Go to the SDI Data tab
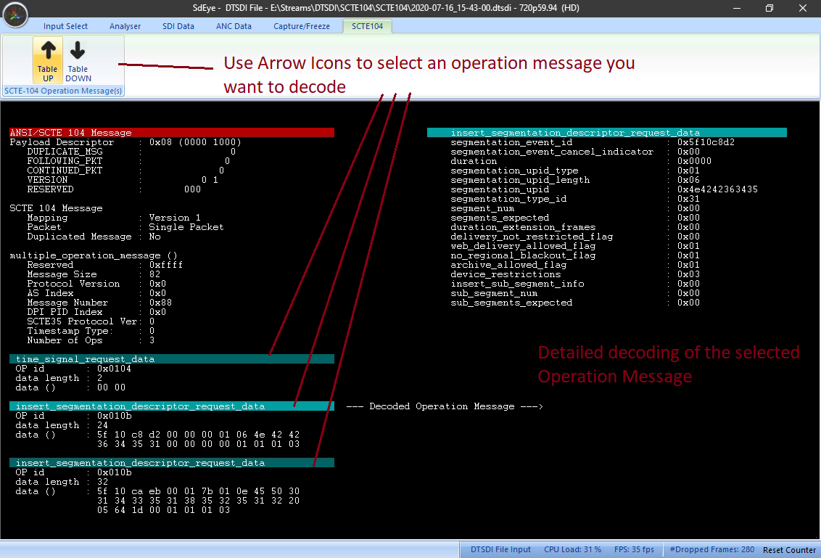This screenshot has width=821, height=558. [x=178, y=26]
